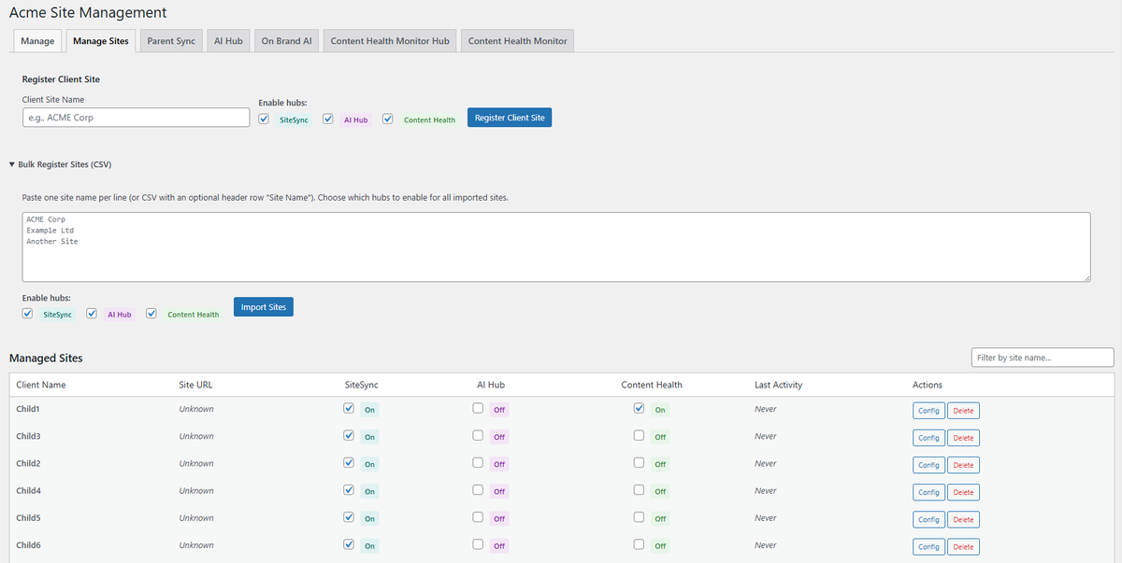Click the Managed Sites heading
The width and height of the screenshot is (1122, 563).
point(46,359)
